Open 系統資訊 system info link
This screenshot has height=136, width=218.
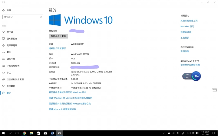185,38
